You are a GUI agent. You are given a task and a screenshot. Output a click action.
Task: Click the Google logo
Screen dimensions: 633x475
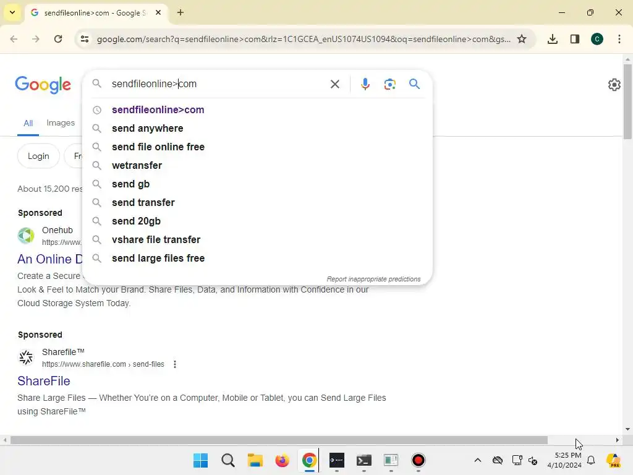[x=43, y=85]
